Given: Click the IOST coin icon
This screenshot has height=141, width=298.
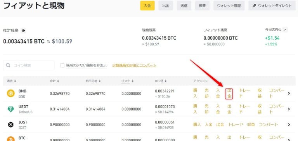Looking at the screenshot, I should point(10,125).
